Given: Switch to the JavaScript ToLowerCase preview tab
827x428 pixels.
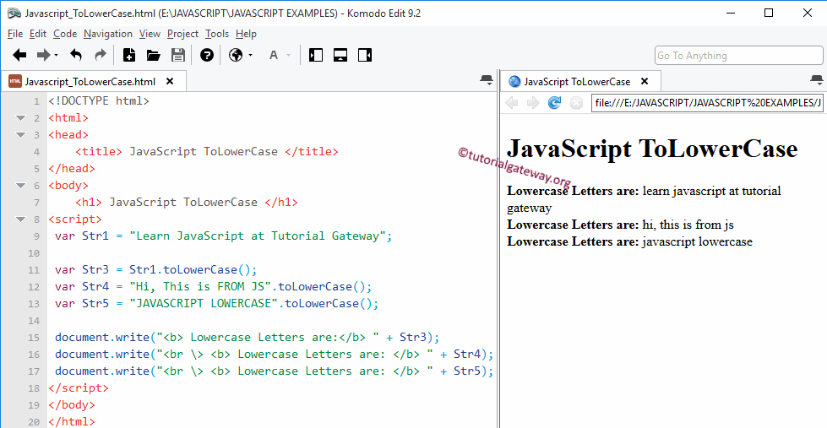Looking at the screenshot, I should pyautogui.click(x=576, y=82).
